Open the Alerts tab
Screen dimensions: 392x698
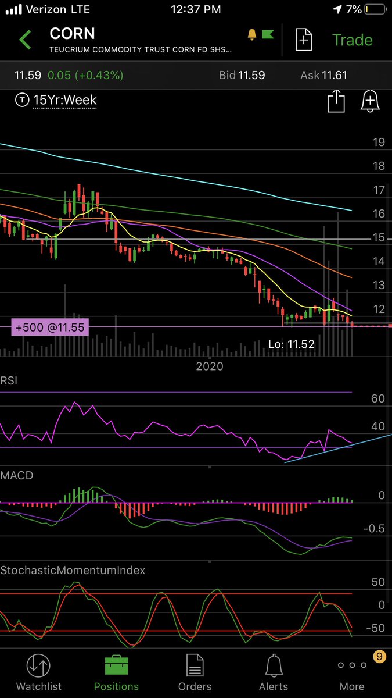point(274,673)
